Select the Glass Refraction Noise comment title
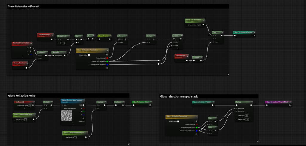 22,95
